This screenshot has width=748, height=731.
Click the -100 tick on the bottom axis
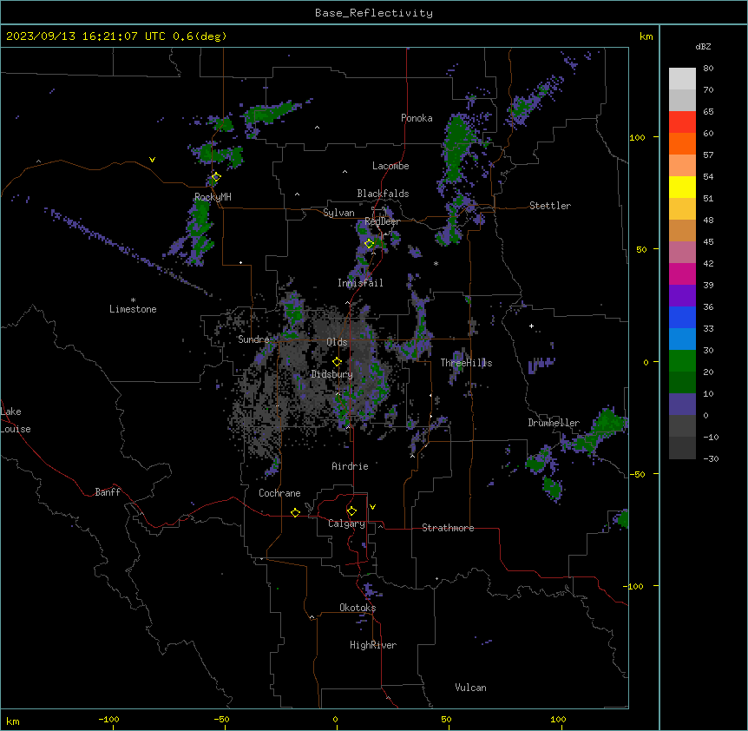[108, 719]
